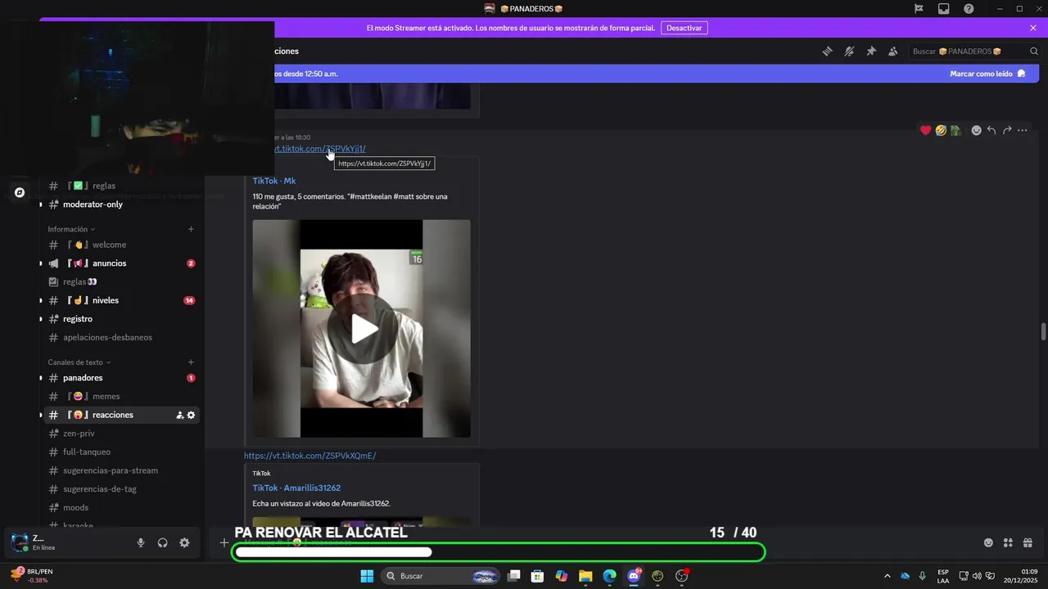Open the moods channel
The height and width of the screenshot is (589, 1048).
(123, 508)
